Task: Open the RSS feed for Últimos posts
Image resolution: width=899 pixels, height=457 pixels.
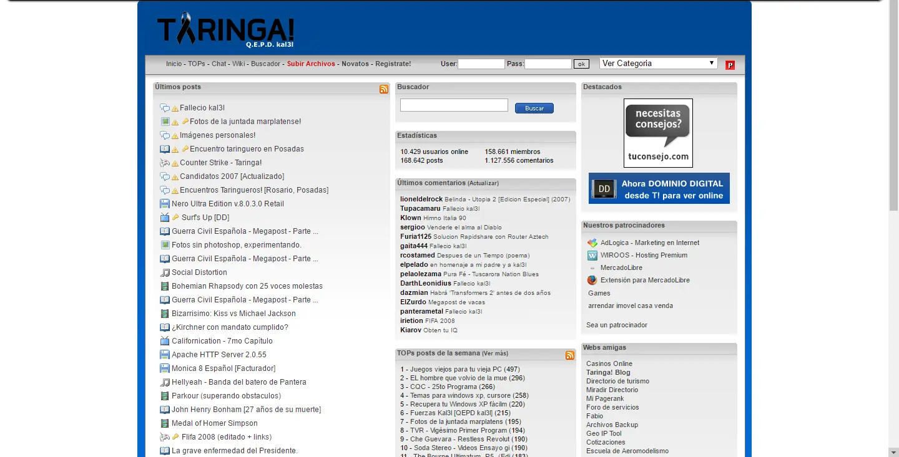Action: (384, 89)
